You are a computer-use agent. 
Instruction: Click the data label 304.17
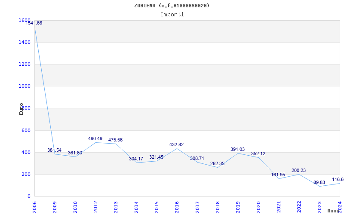136,159
